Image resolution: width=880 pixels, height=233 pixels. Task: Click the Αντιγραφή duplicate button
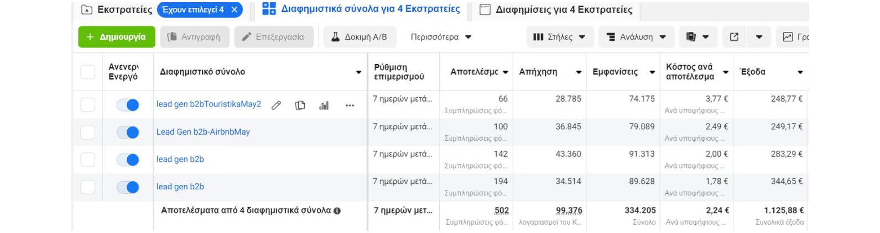[x=194, y=37]
